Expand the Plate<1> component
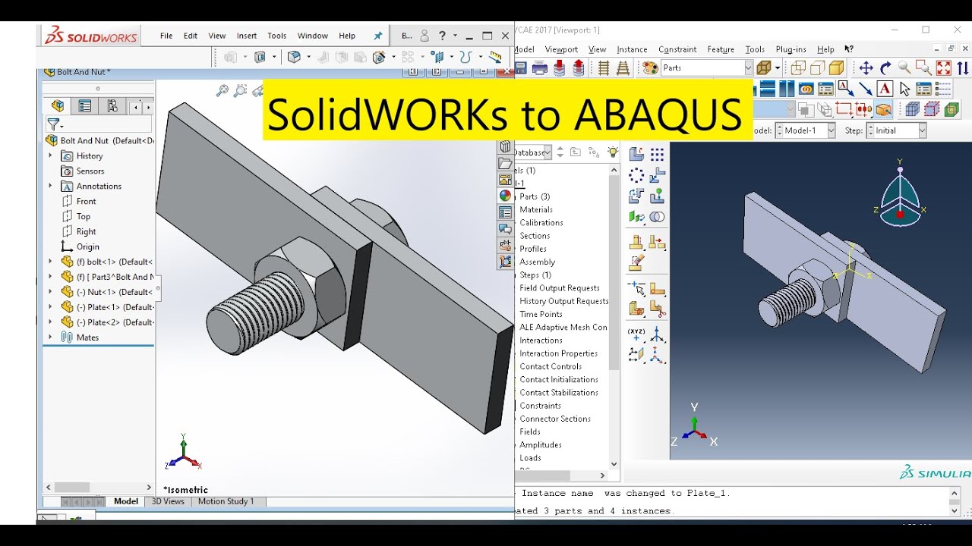The image size is (972, 546). tap(51, 307)
